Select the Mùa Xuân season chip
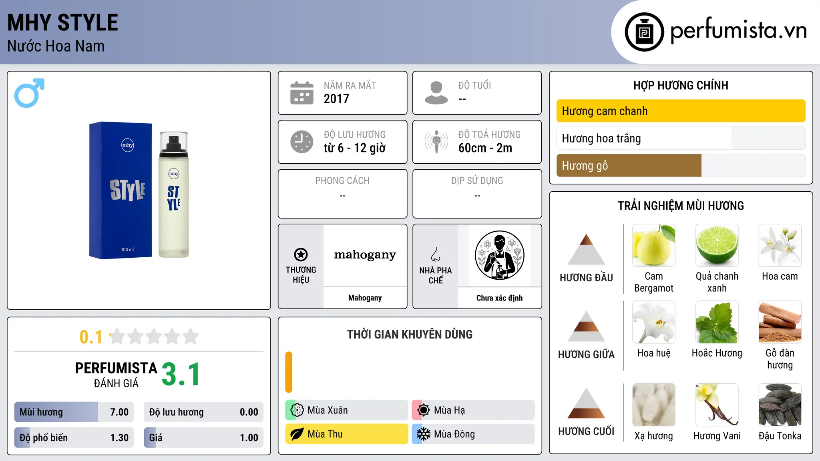The height and width of the screenshot is (461, 820). point(347,410)
